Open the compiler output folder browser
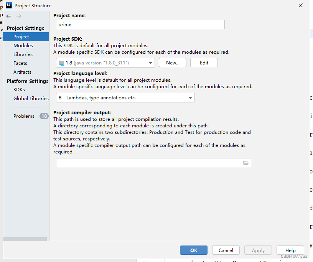The height and width of the screenshot is (262, 313). point(246,163)
